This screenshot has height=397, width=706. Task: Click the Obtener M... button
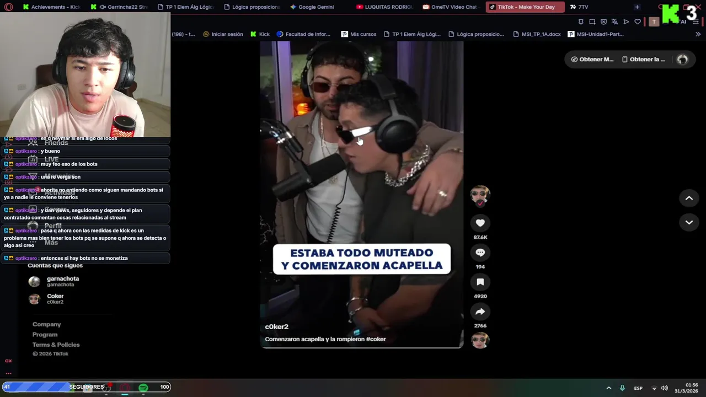click(592, 60)
